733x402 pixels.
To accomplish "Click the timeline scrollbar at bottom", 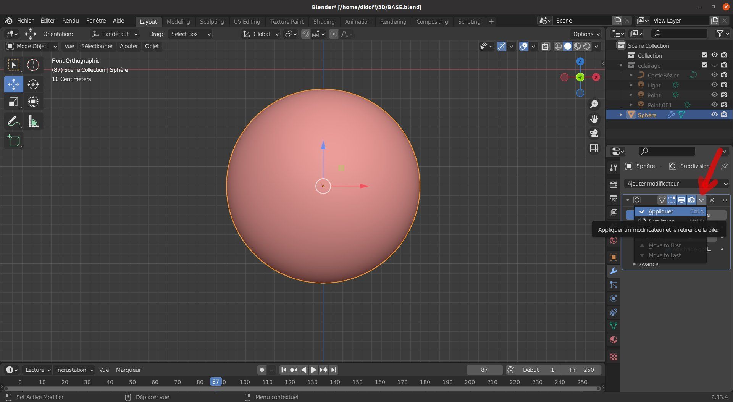I will 302,389.
